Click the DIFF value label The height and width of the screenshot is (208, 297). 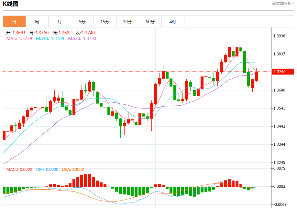47,169
